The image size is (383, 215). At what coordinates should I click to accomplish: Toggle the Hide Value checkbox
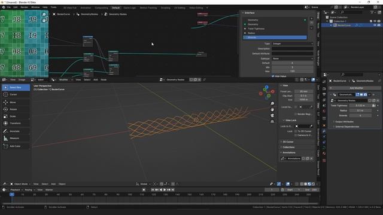point(273,76)
